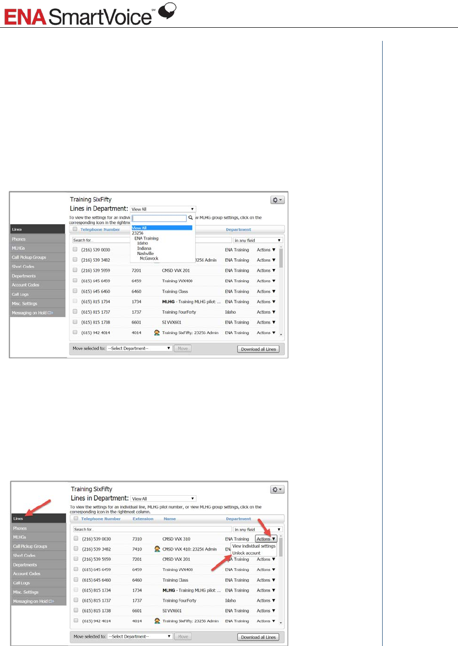Open Actions dropdown for CMSD VVX 201, department-list screenshot
The height and width of the screenshot is (646, 458).
[266, 270]
